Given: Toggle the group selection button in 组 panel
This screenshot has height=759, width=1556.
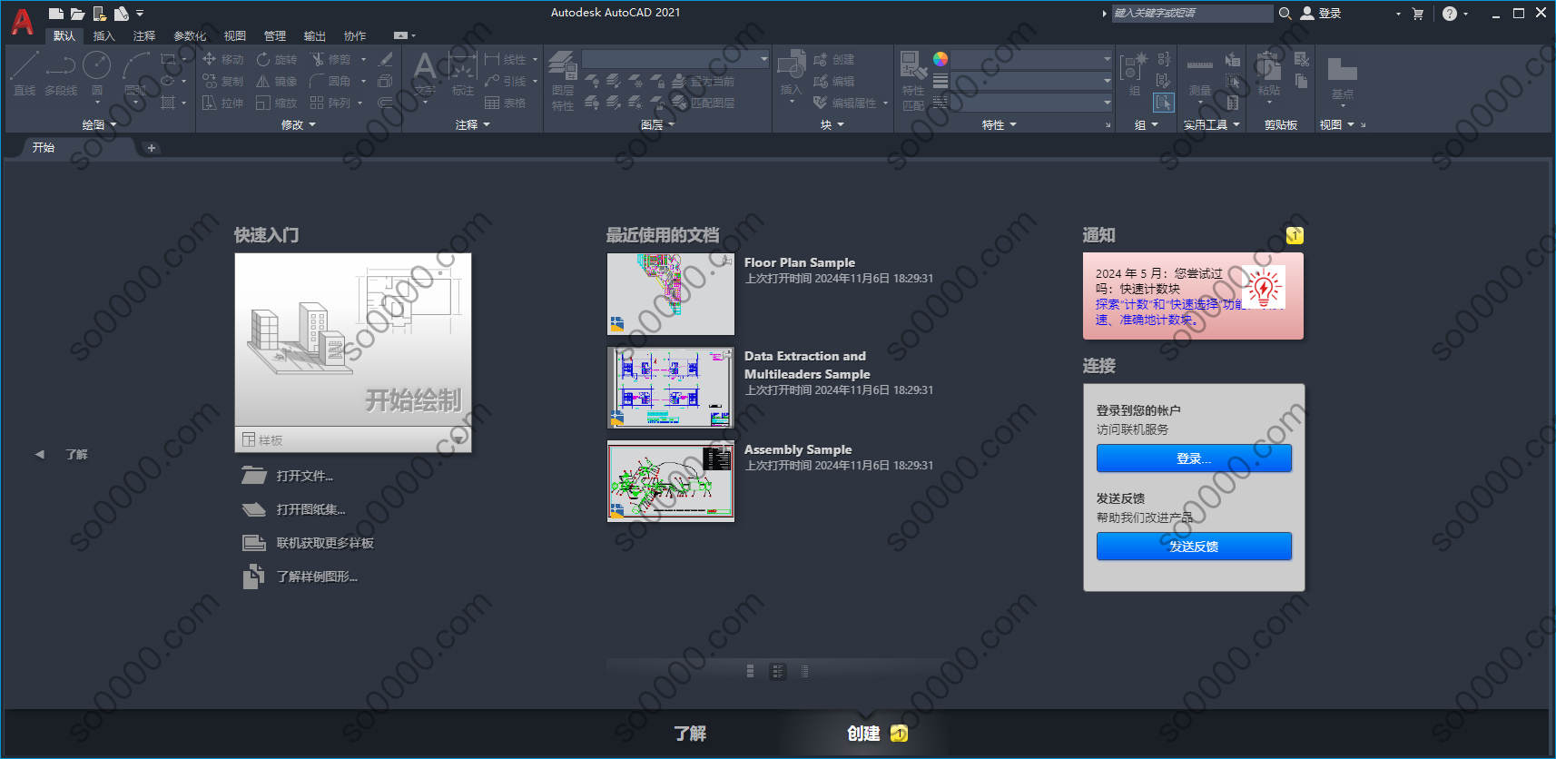Looking at the screenshot, I should (x=1164, y=103).
